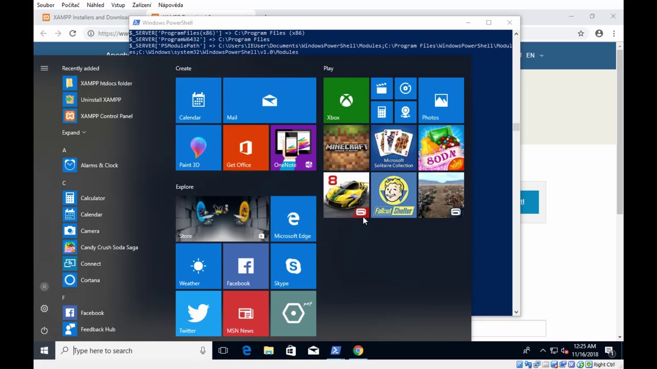Switch to Chrome on the taskbar
657x369 pixels.
click(358, 351)
